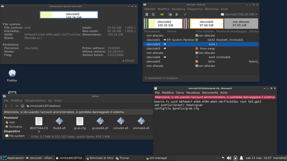This screenshot has height=161, width=287.
Task: Open the /dev/sdd device selector dropdown
Action: tap(239, 14)
